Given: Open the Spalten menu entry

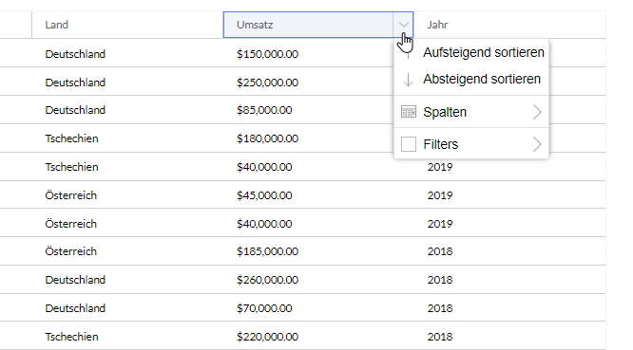Looking at the screenshot, I should (x=471, y=112).
